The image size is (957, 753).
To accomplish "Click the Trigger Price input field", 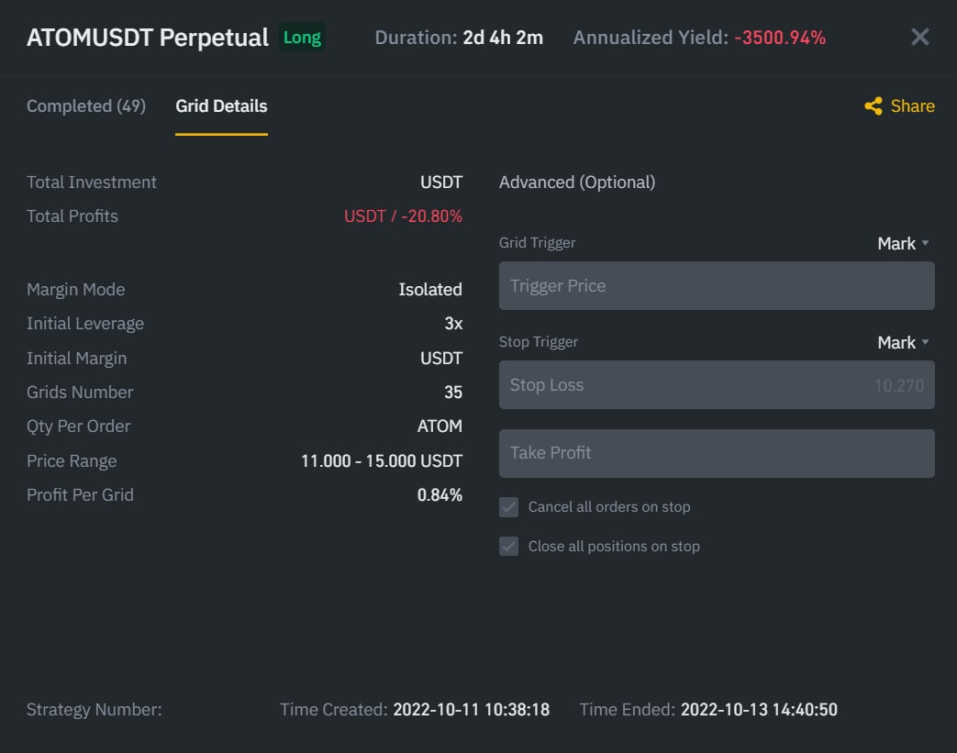I will click(717, 285).
